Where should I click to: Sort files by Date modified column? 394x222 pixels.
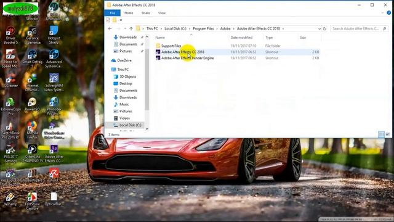[241, 38]
